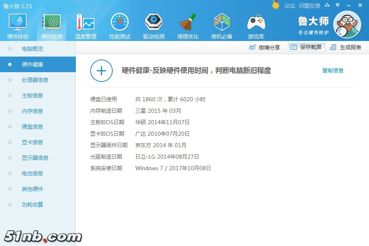Click the 显示器固件日期 label

(109, 145)
